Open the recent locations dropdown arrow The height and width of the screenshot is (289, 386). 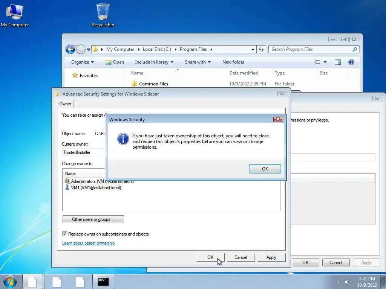(88, 49)
